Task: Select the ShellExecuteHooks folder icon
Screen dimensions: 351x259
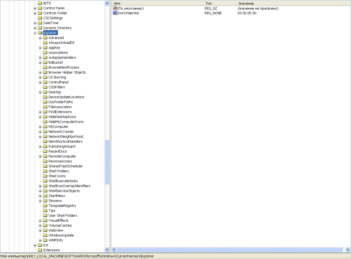Action: click(45, 181)
